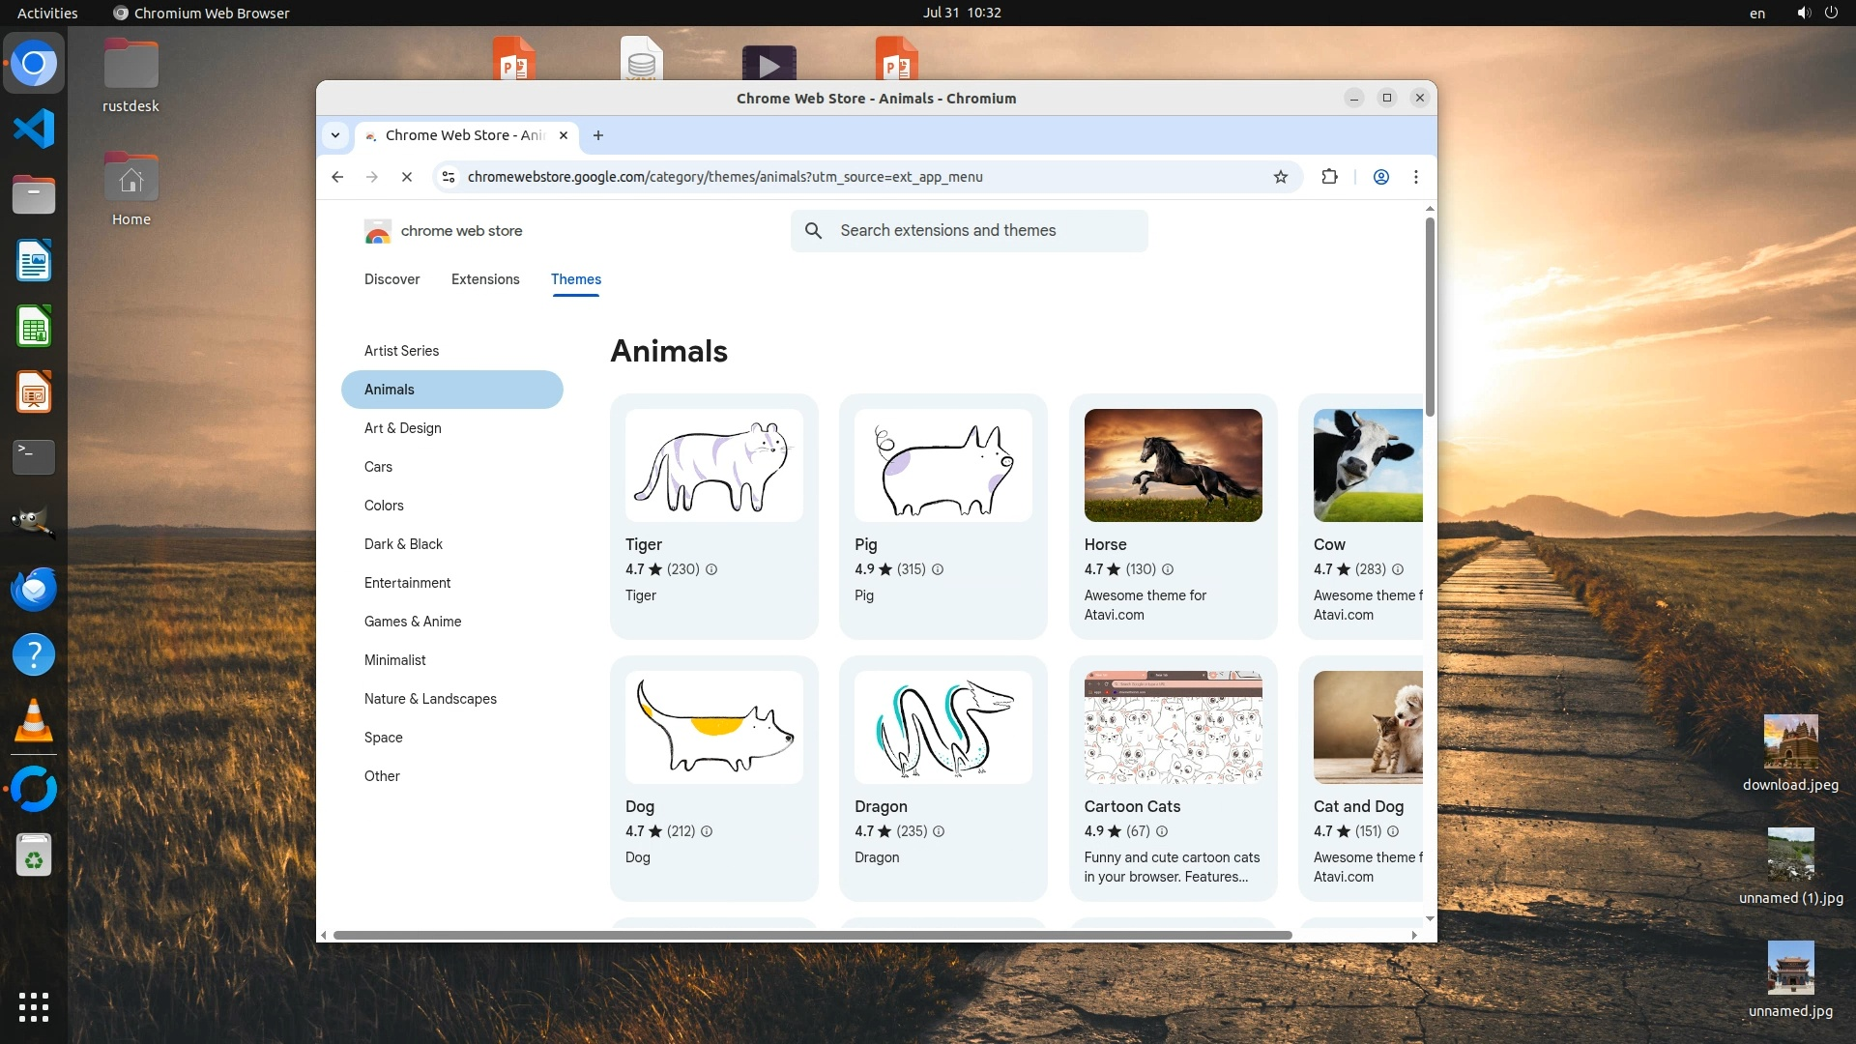Expand the tab search dropdown arrow
1856x1044 pixels.
335,135
